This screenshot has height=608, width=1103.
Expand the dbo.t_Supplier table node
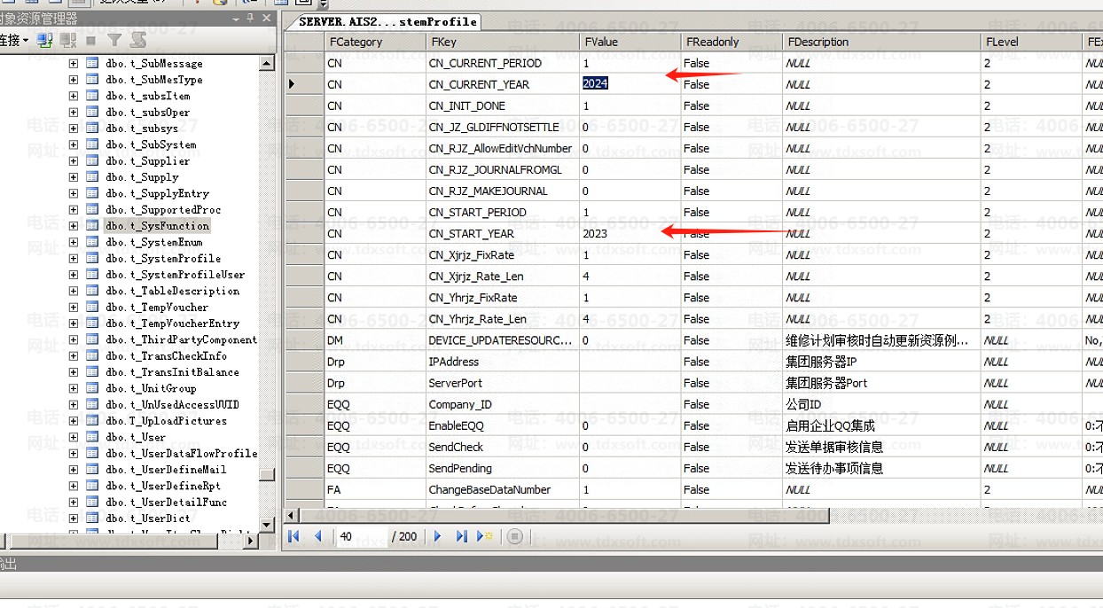[x=74, y=160]
